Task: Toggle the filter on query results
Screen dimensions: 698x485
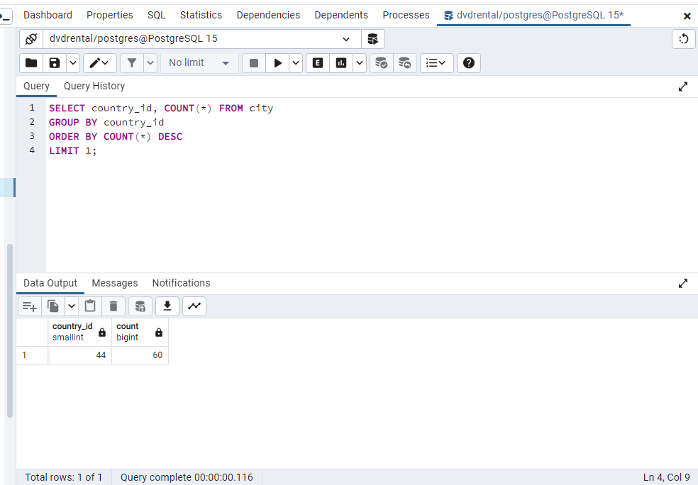Action: point(132,62)
